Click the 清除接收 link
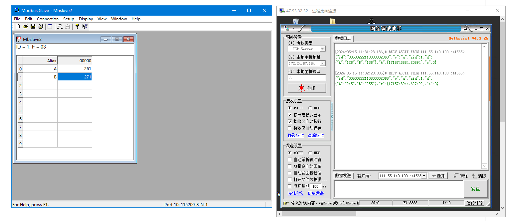The height and width of the screenshot is (221, 512). pos(316,135)
